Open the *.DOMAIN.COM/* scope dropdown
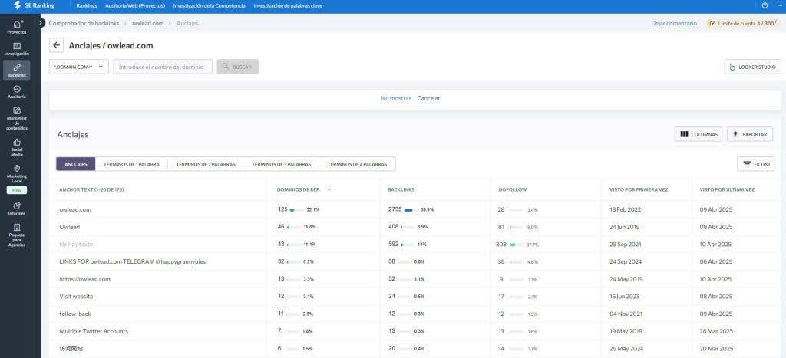This screenshot has height=358, width=786. (79, 67)
